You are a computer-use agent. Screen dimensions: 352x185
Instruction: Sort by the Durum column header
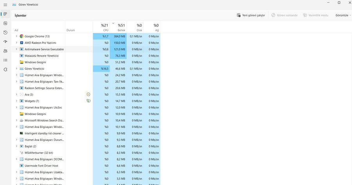tap(79, 27)
